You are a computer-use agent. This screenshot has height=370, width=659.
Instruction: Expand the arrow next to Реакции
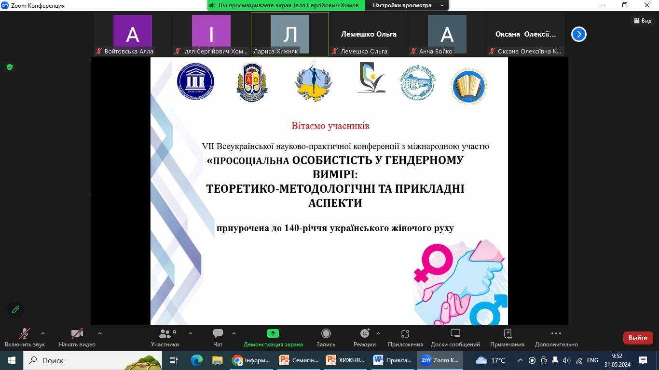pos(378,333)
